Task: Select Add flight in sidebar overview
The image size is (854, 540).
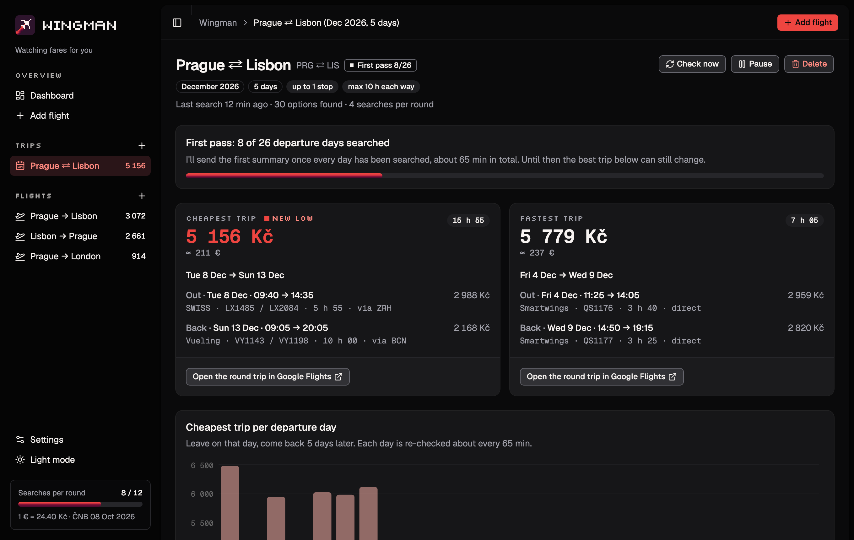Action: pyautogui.click(x=80, y=116)
